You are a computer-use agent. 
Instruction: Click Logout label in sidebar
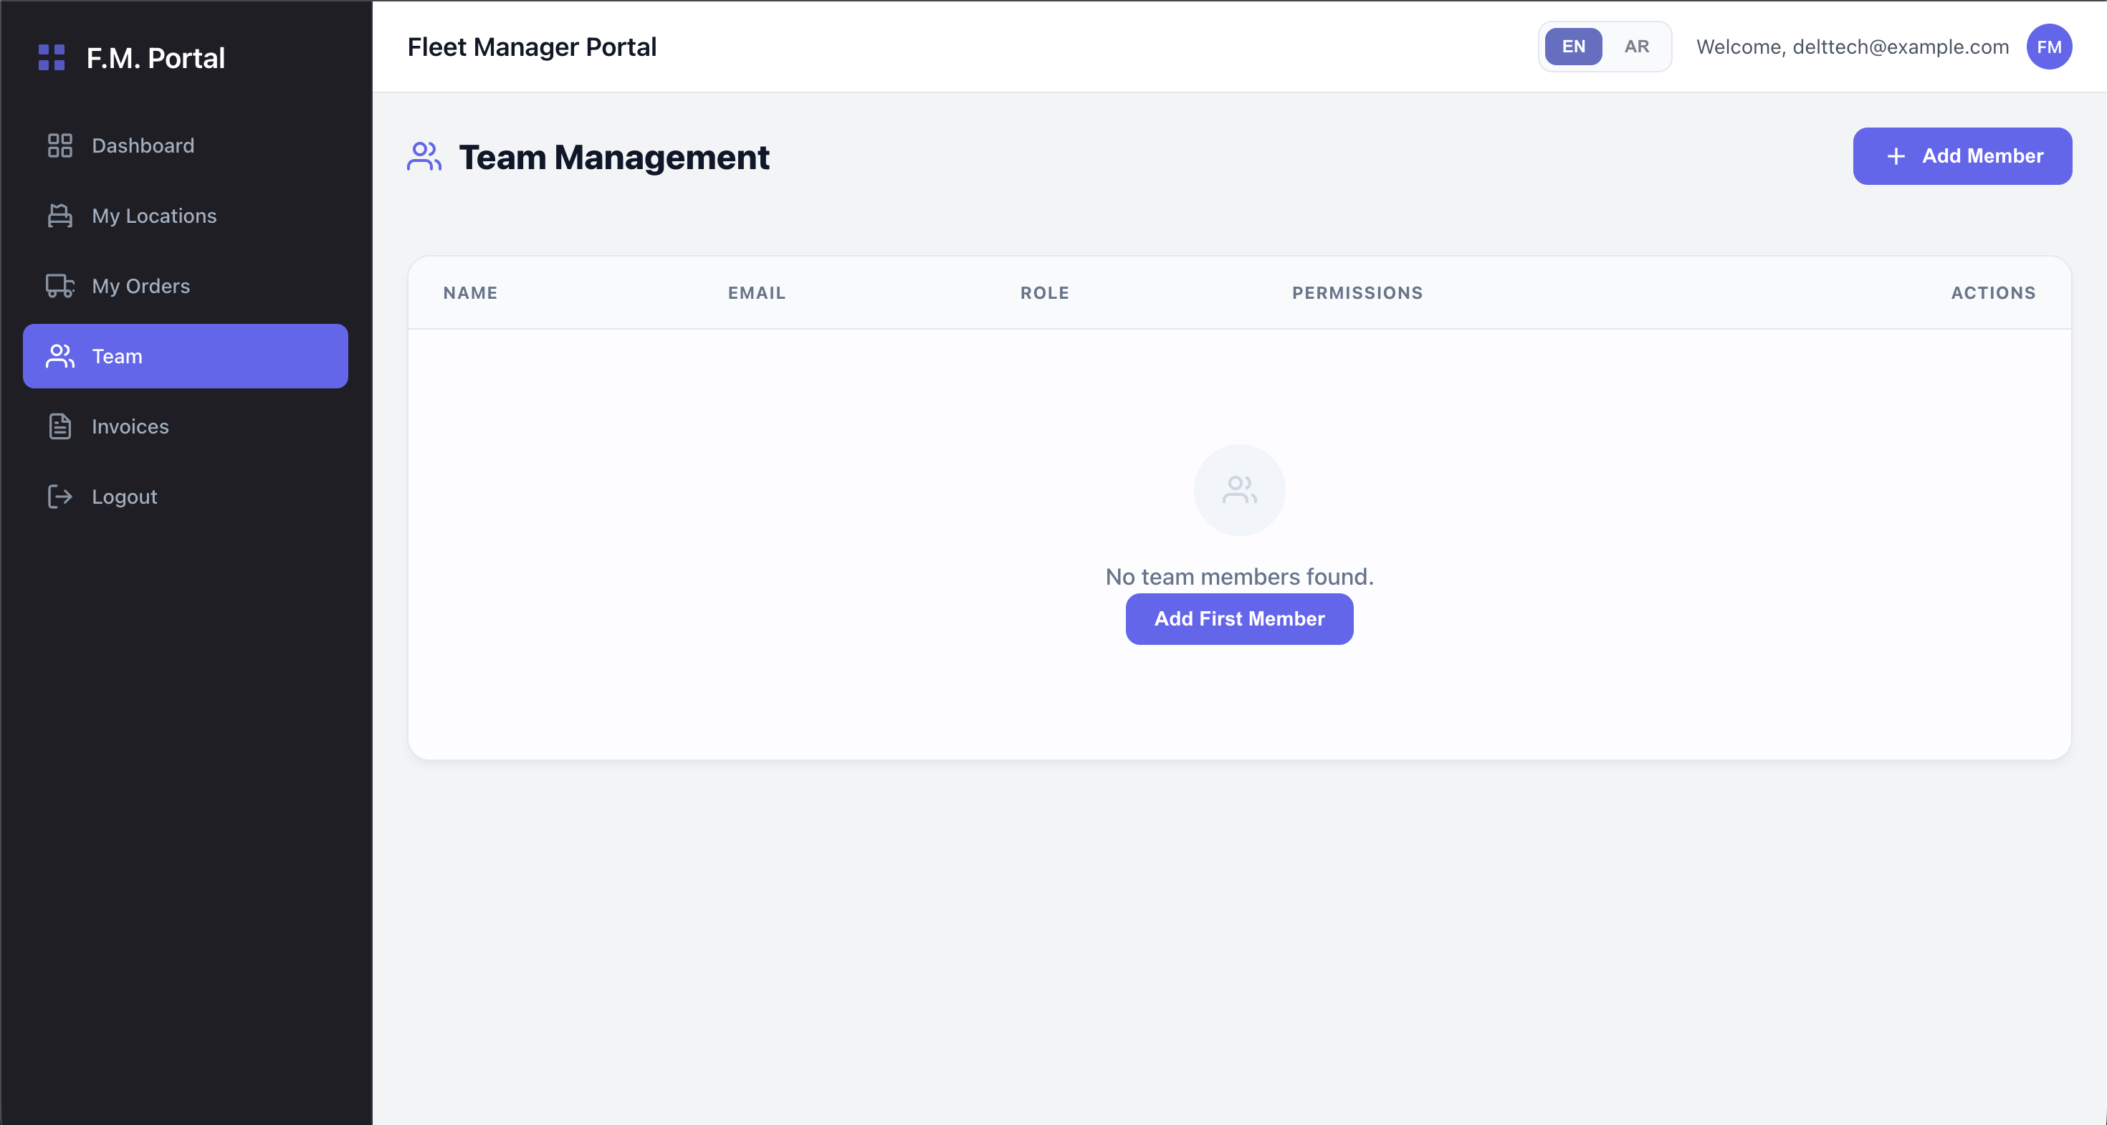tap(124, 497)
